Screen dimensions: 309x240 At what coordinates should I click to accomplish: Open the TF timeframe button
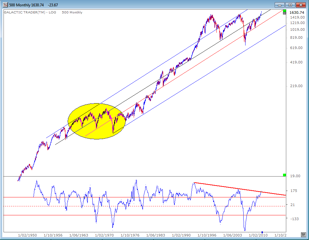pyautogui.click(x=303, y=235)
